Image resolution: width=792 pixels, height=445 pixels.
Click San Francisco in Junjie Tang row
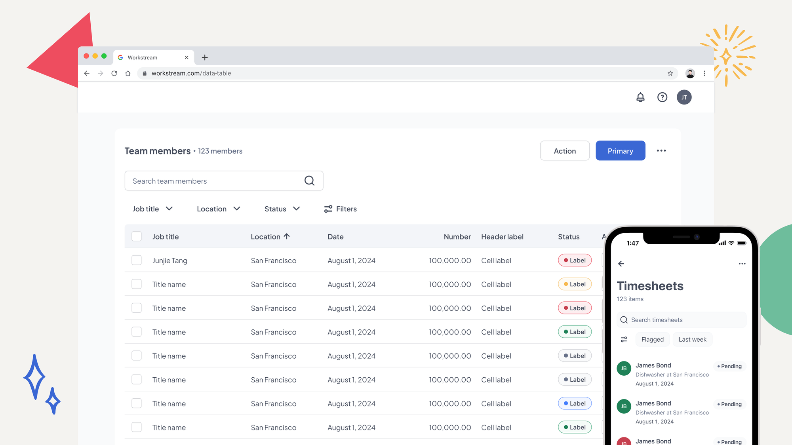click(x=273, y=261)
